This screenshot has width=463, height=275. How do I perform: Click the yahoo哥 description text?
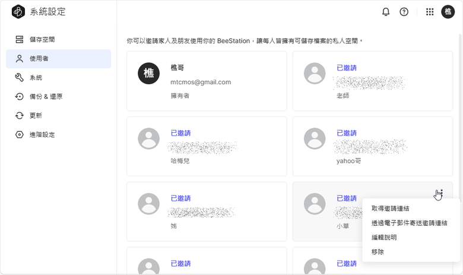[x=348, y=161]
